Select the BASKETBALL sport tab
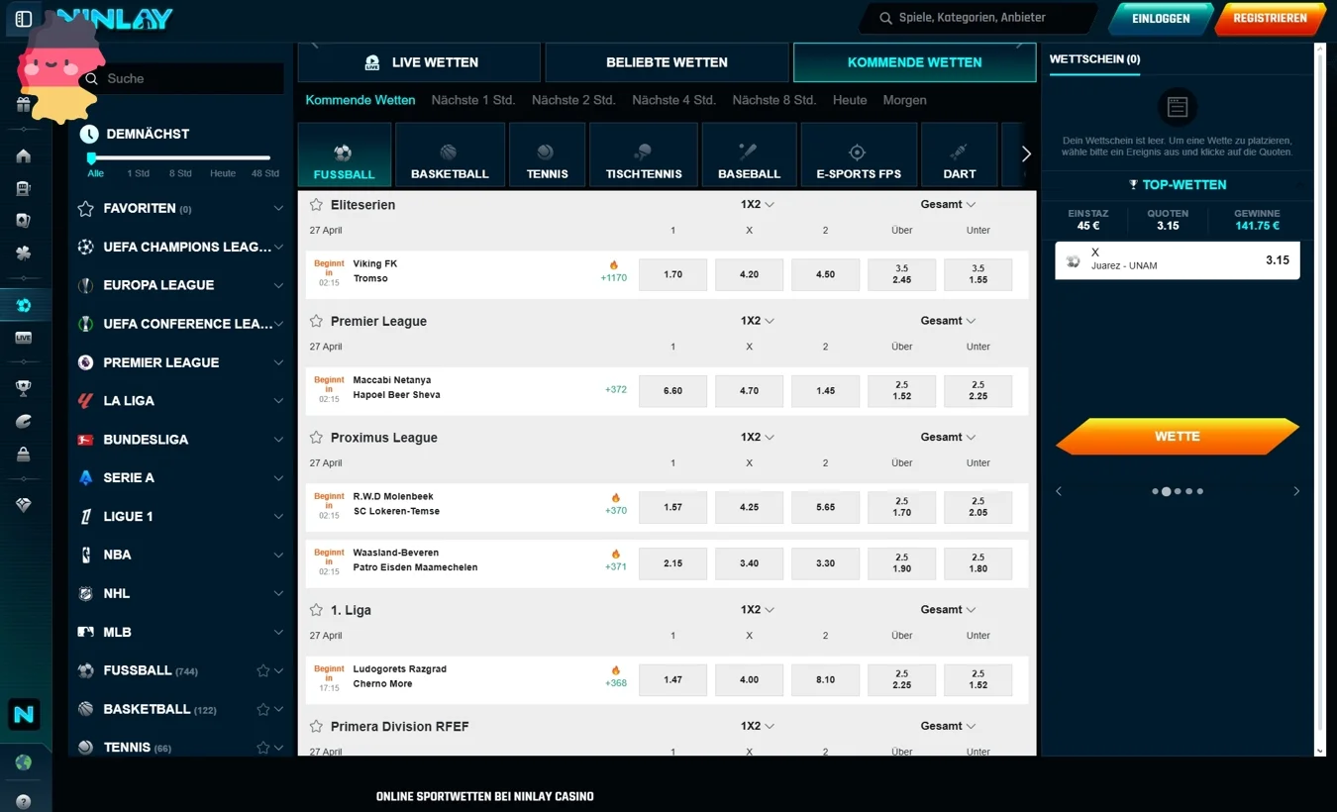 click(450, 154)
